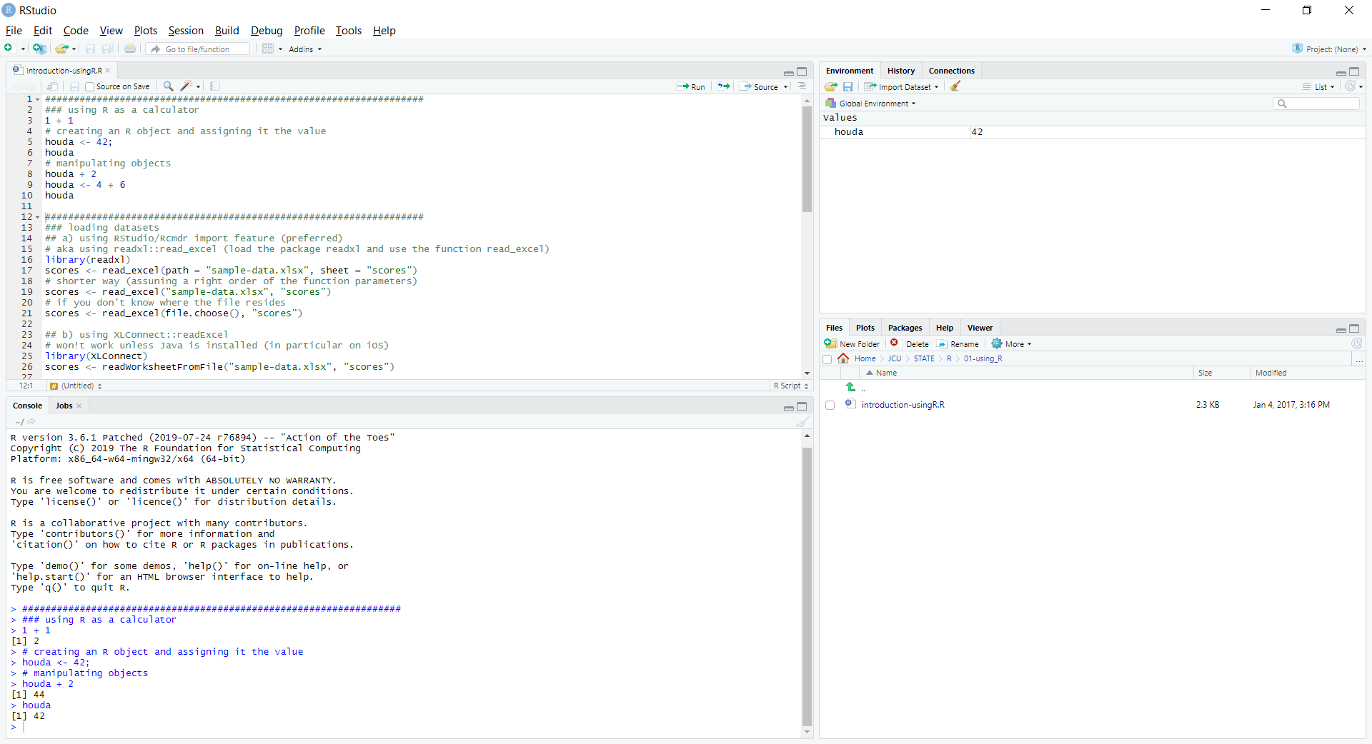Refresh the Files listing
1372x744 pixels.
pyautogui.click(x=1356, y=343)
